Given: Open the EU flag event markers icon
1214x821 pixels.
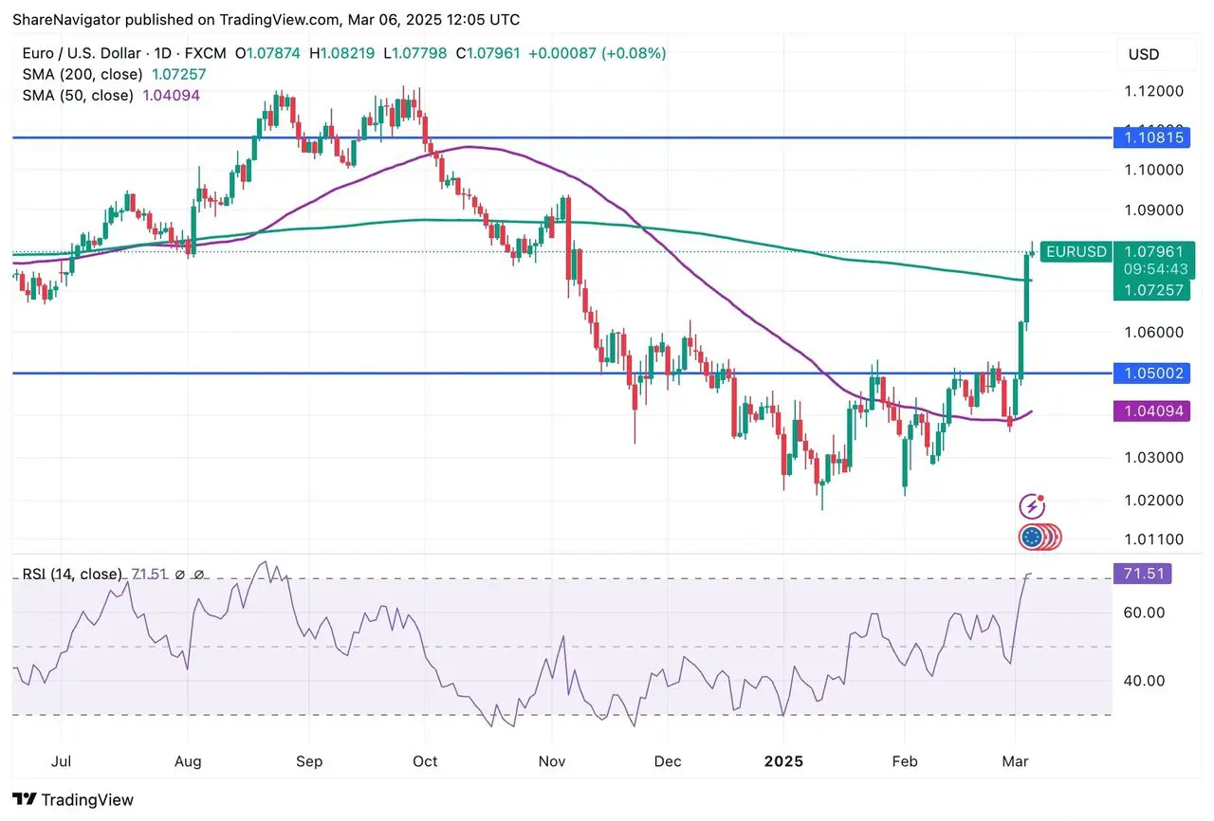Looking at the screenshot, I should (1031, 538).
